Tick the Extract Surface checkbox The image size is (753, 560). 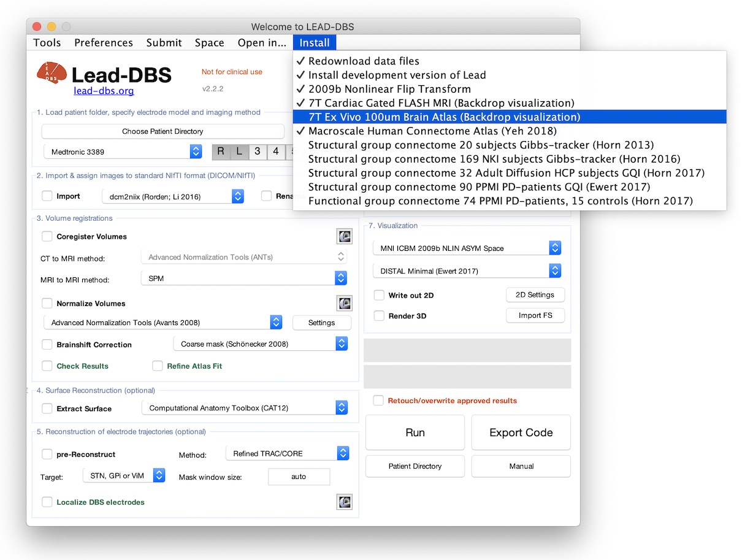(47, 408)
